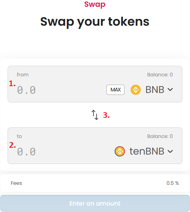Click the tenBNB coin icon
Screen dimensions: 190x212
[120, 151]
